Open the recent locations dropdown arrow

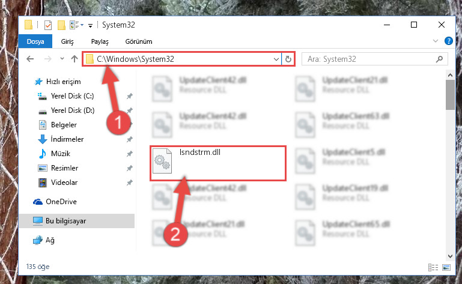(x=62, y=59)
